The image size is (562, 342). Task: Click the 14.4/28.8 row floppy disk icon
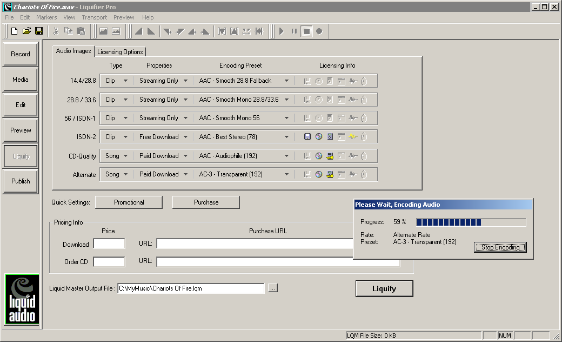tap(307, 81)
